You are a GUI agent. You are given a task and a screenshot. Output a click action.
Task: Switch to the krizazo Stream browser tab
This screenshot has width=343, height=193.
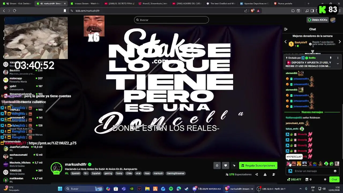(x=85, y=3)
